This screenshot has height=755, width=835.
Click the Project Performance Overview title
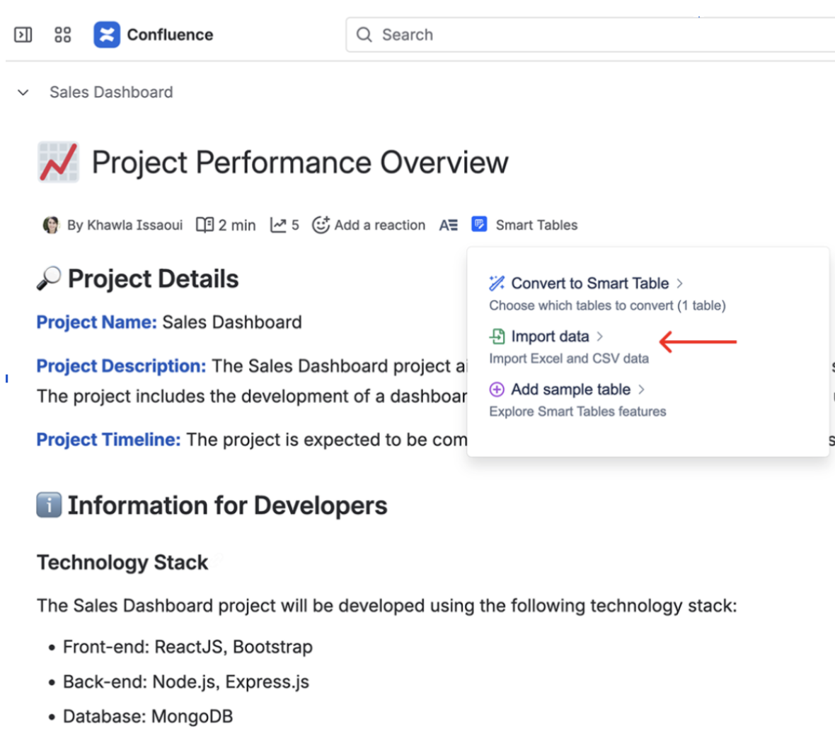[300, 163]
